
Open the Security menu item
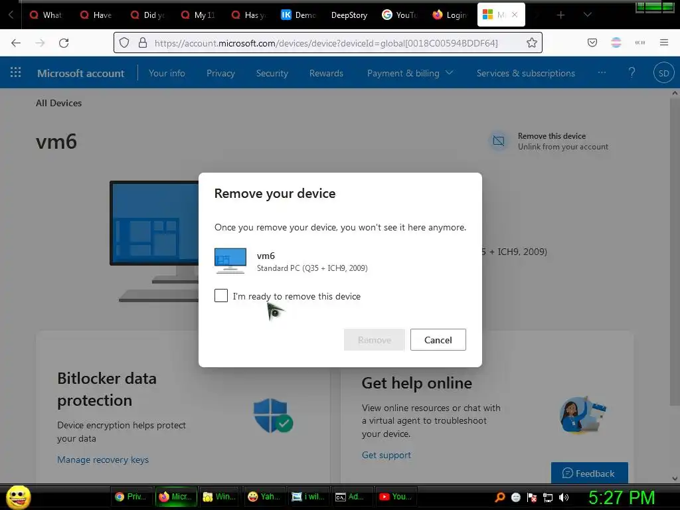point(272,73)
